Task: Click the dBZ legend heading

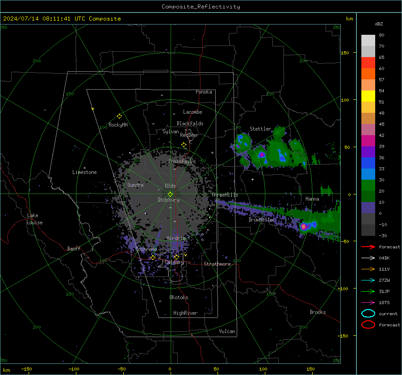Action: (379, 24)
